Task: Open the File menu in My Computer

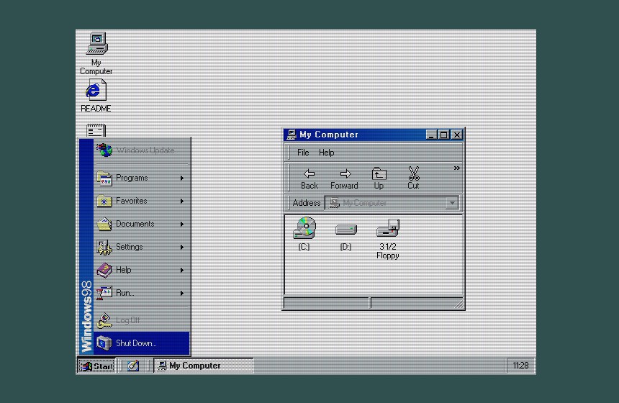Action: tap(303, 153)
